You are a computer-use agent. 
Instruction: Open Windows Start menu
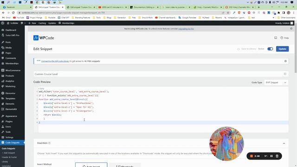pos(3,2)
